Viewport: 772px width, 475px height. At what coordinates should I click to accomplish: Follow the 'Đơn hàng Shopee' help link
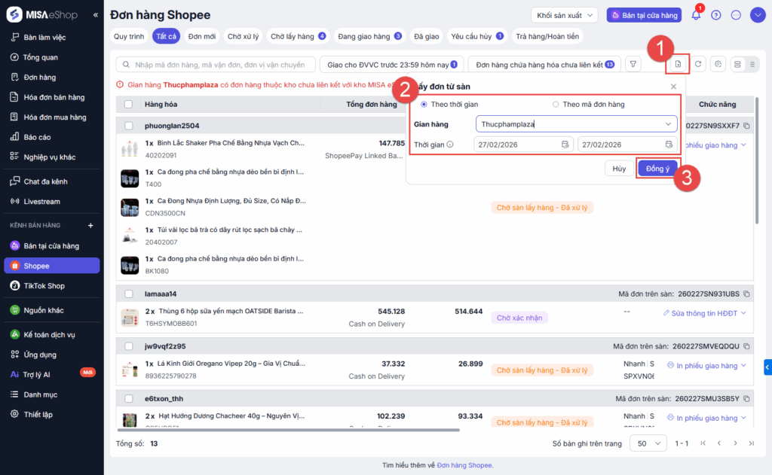pos(464,465)
